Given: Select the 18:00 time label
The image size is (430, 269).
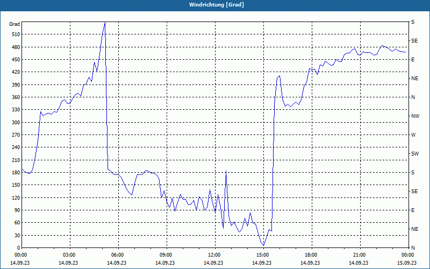Looking at the screenshot, I should click(x=312, y=255).
